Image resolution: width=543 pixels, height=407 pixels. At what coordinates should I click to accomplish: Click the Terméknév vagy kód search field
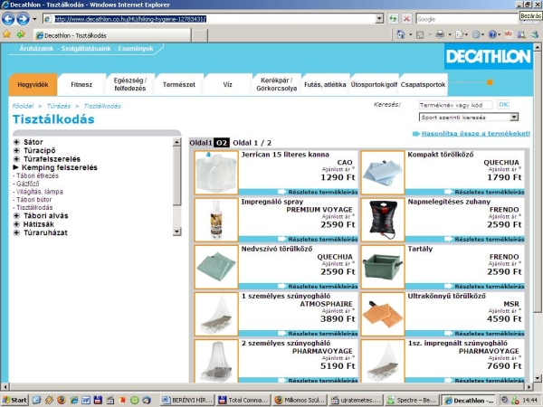click(x=455, y=105)
